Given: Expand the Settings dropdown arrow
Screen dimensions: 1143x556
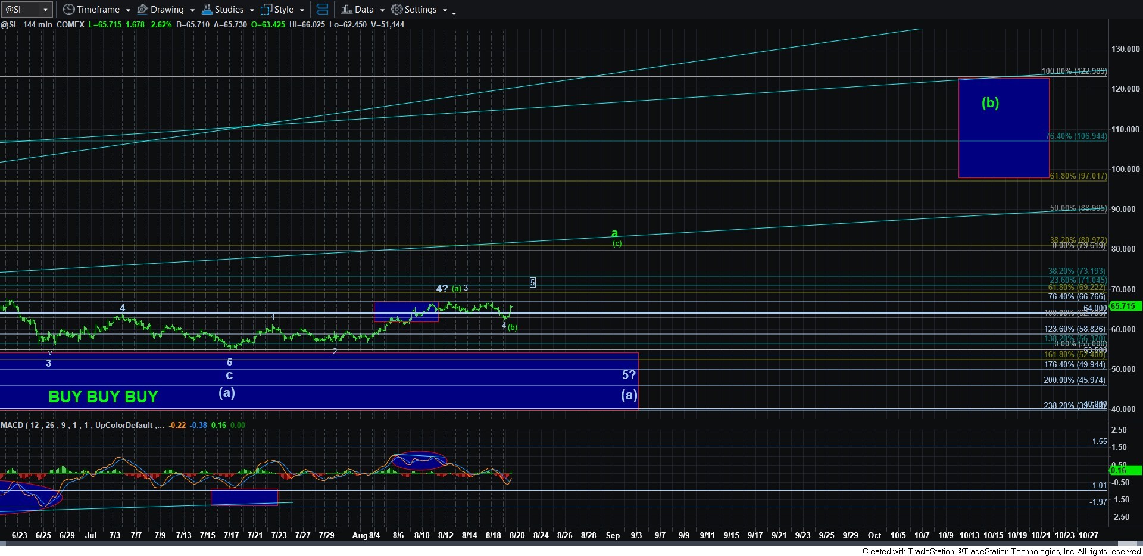Looking at the screenshot, I should click(445, 10).
